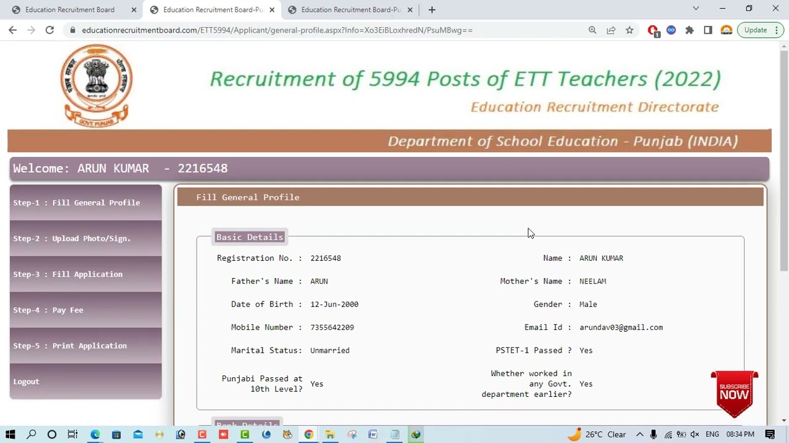This screenshot has width=789, height=443.
Task: Open muted volume tray icon
Action: [695, 434]
